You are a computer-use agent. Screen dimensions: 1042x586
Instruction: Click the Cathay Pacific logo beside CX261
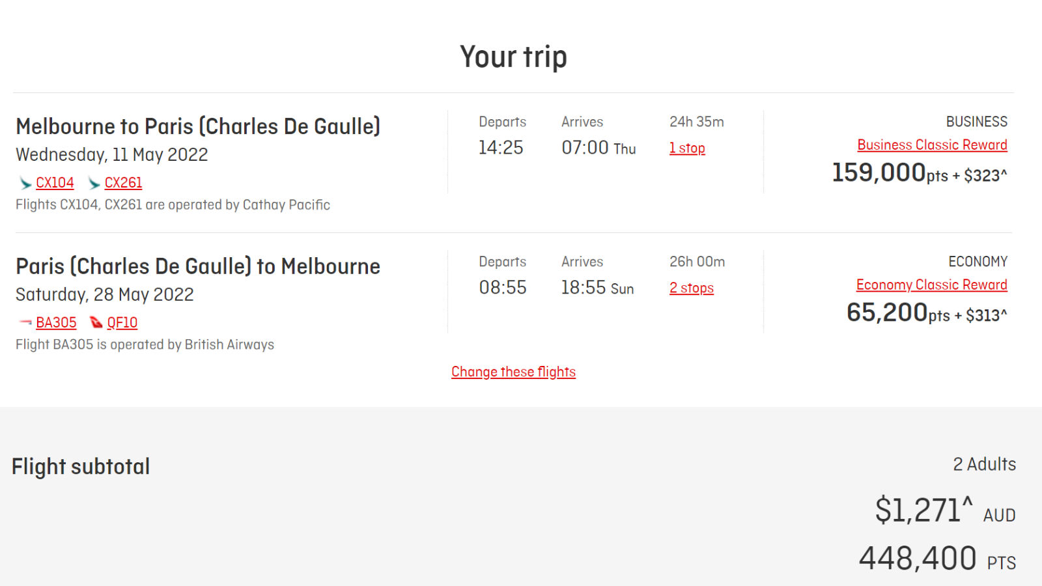[94, 184]
